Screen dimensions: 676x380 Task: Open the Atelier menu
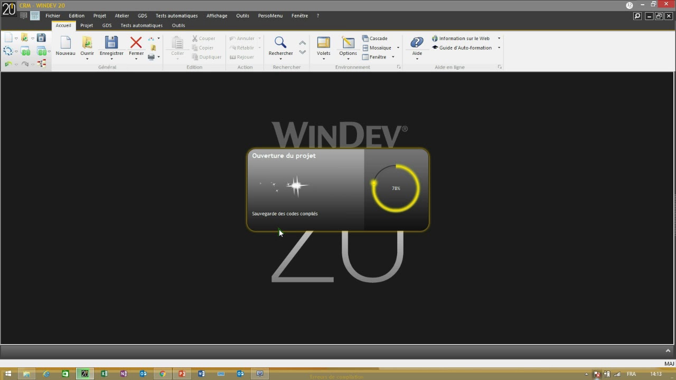[x=122, y=16]
